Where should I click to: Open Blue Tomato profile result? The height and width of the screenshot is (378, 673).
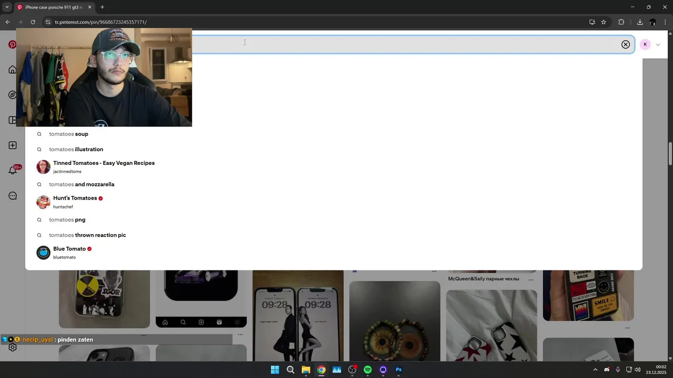pos(64,253)
